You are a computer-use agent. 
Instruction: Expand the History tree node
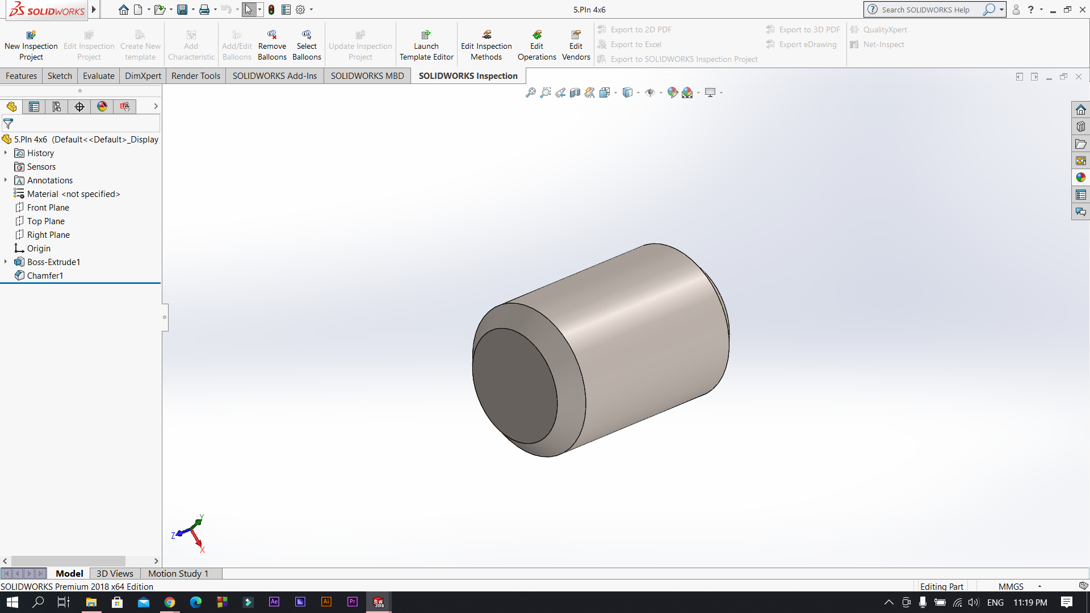coord(6,153)
